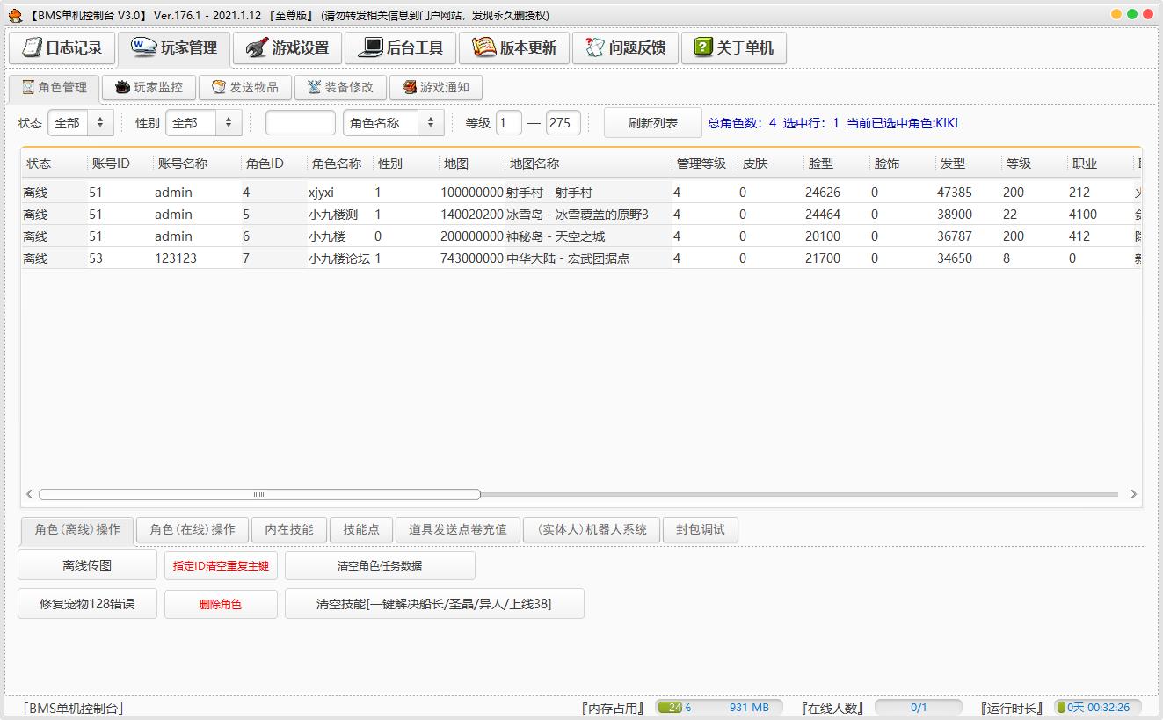
Task: Open 问题反馈 feedback icon
Action: click(x=595, y=47)
